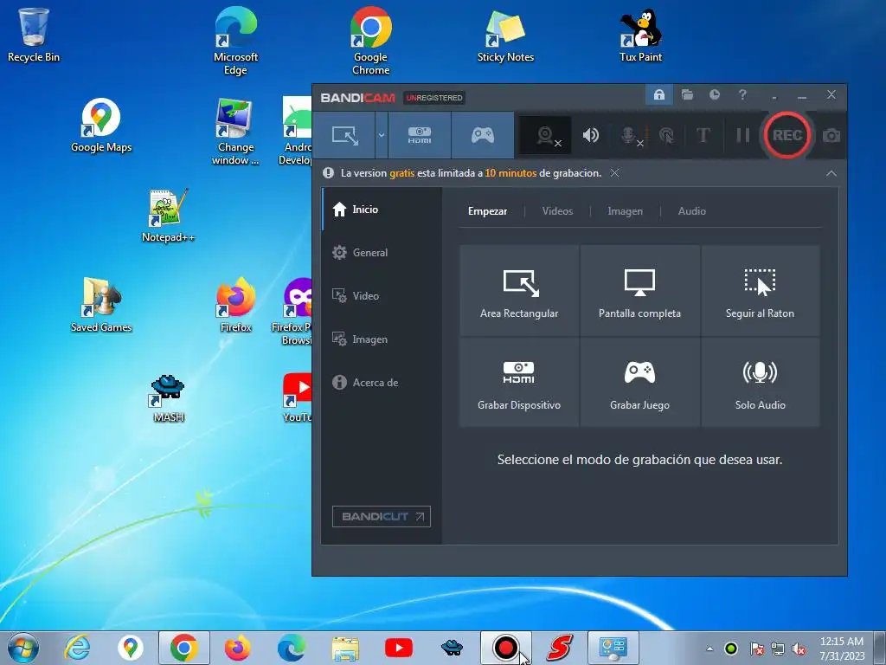
Task: Collapse the Bandicam panel with chevron
Action: 831,173
